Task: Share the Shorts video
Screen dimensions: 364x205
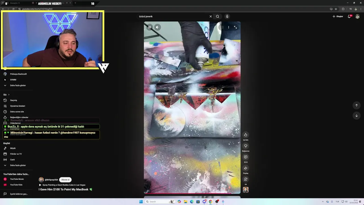Action: click(246, 168)
